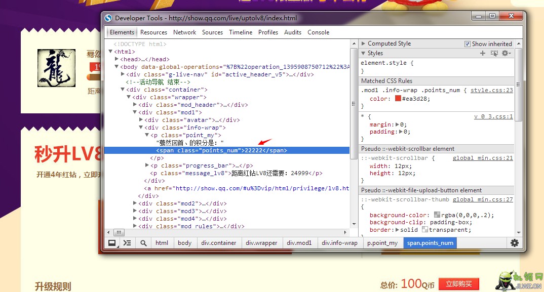The width and height of the screenshot is (544, 292).
Task: Click DOM panel vertical scrollbar down arrow
Action: (354, 224)
